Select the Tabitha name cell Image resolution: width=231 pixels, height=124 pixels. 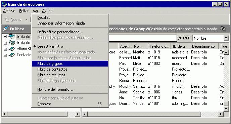tap(139, 98)
